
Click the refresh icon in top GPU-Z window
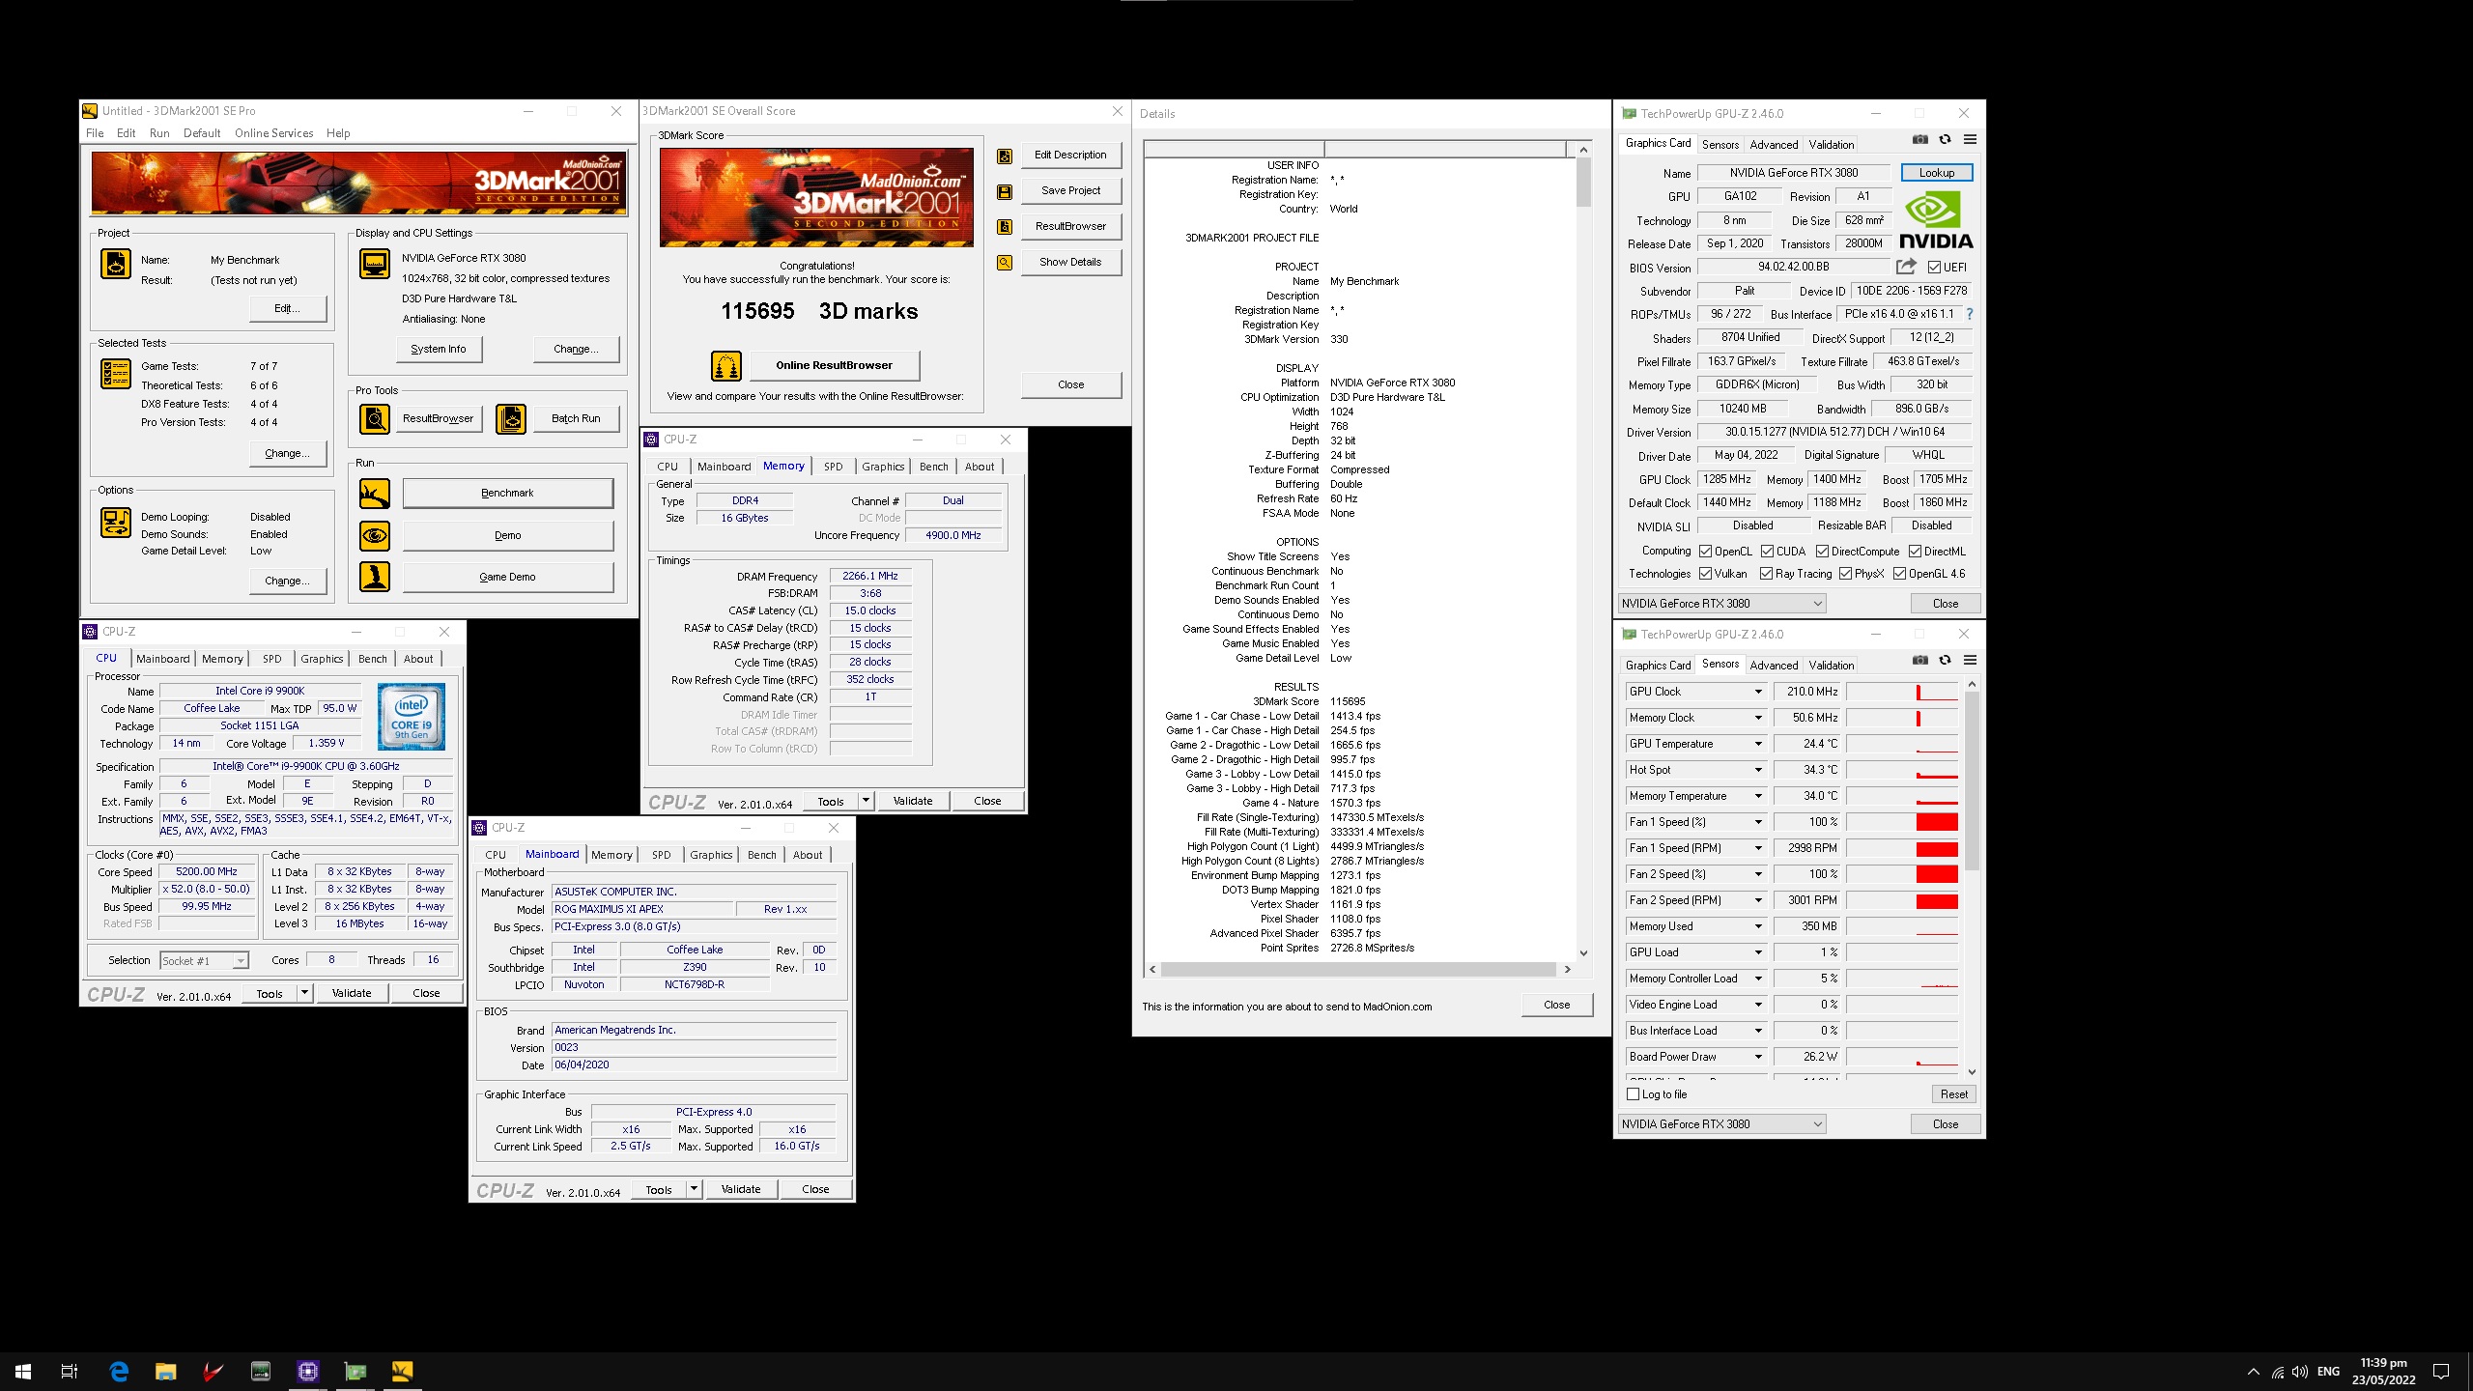1946,140
